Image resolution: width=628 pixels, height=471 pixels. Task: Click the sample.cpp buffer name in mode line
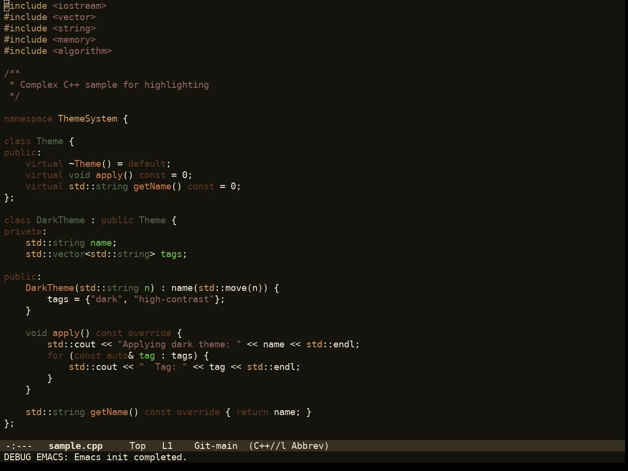(76, 446)
